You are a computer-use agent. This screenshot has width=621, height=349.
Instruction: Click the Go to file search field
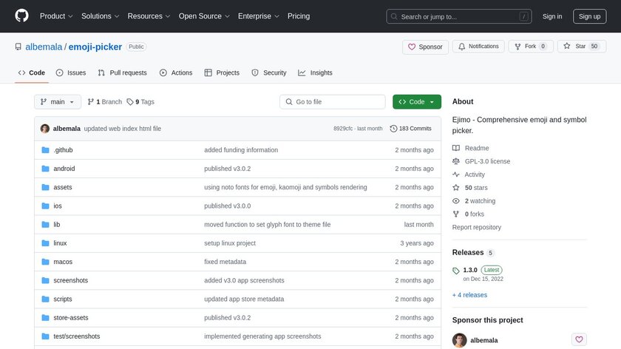(333, 102)
